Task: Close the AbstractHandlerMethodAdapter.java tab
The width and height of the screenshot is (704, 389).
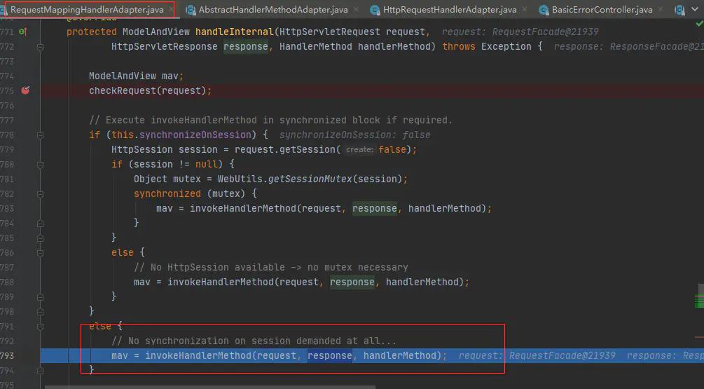Action: click(x=356, y=10)
